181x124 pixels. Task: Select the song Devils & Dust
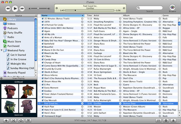click(x=51, y=72)
